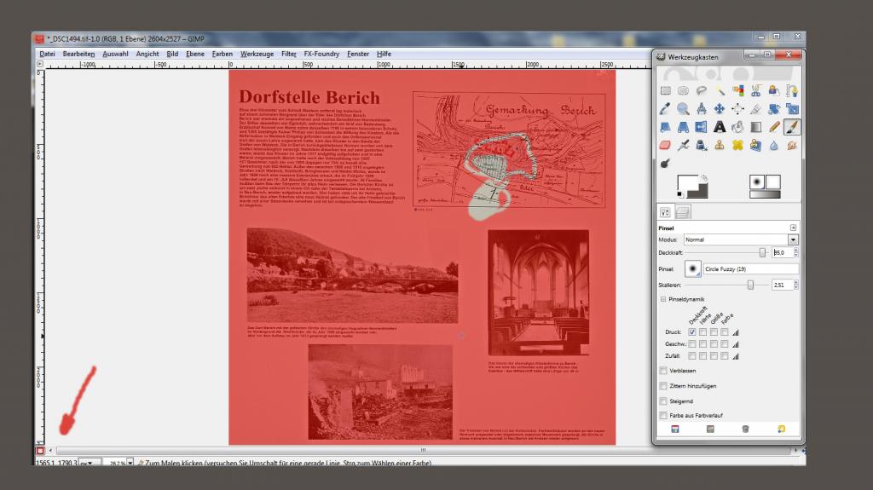Select the Free Select lasso tool

[x=702, y=91]
